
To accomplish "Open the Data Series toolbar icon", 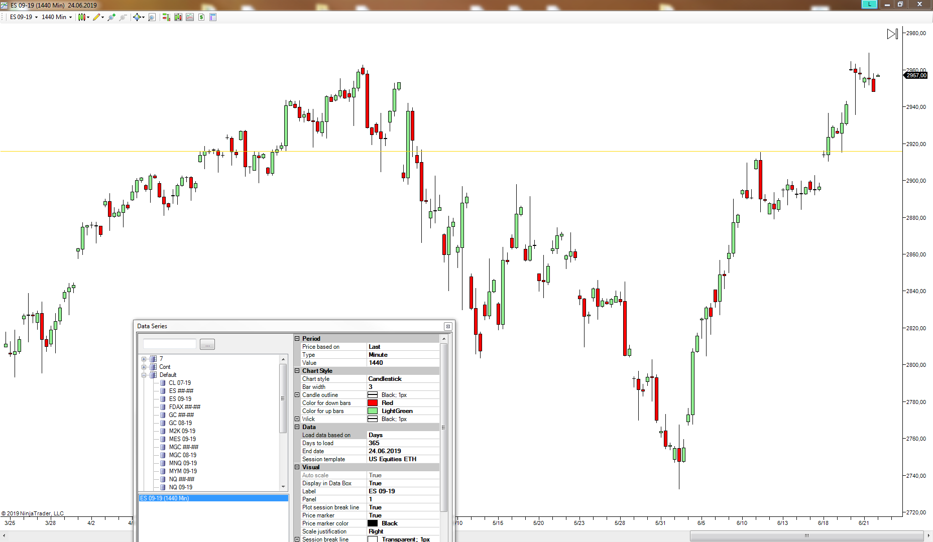I will click(x=178, y=17).
